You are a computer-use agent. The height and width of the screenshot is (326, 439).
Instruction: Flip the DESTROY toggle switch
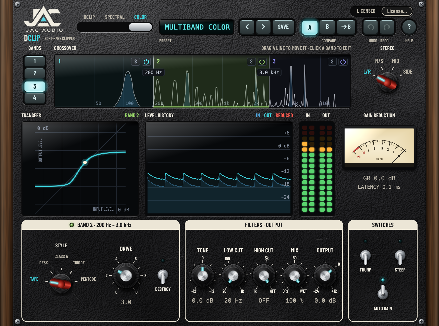click(163, 277)
